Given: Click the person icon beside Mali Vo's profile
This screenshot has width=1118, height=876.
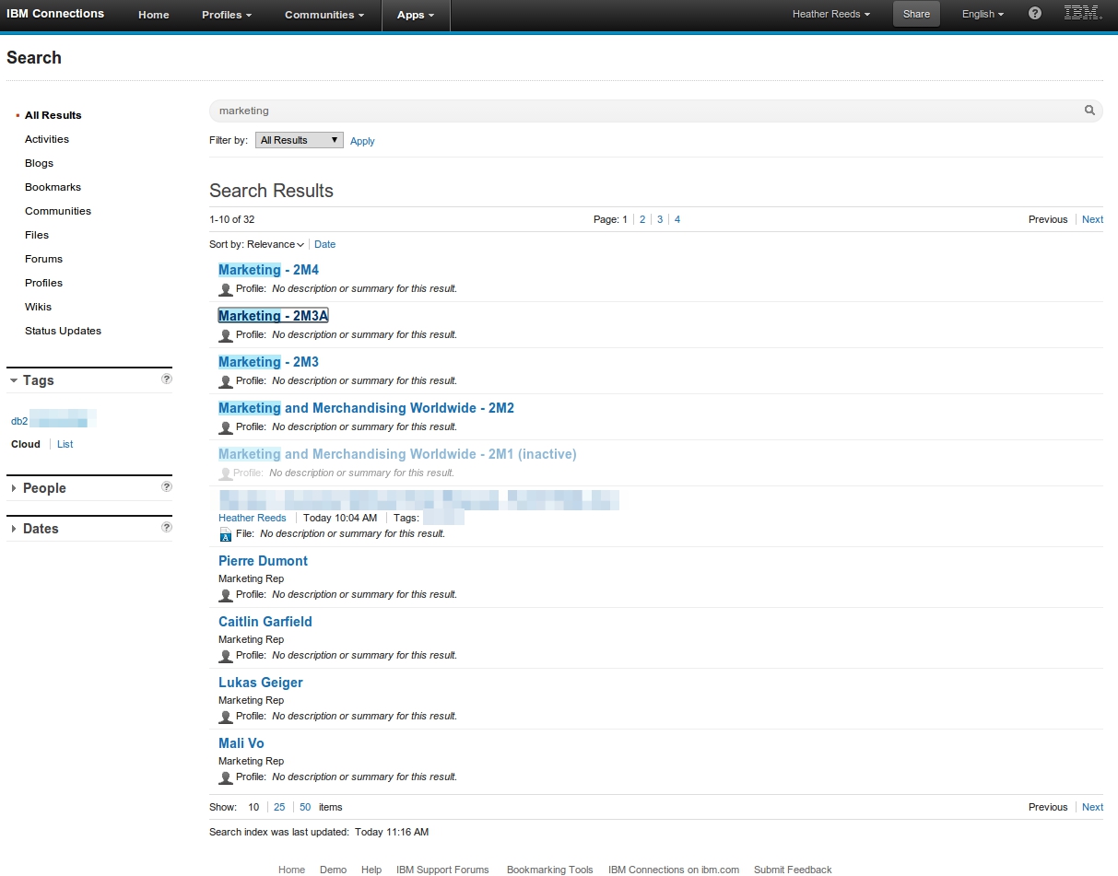Looking at the screenshot, I should [224, 777].
